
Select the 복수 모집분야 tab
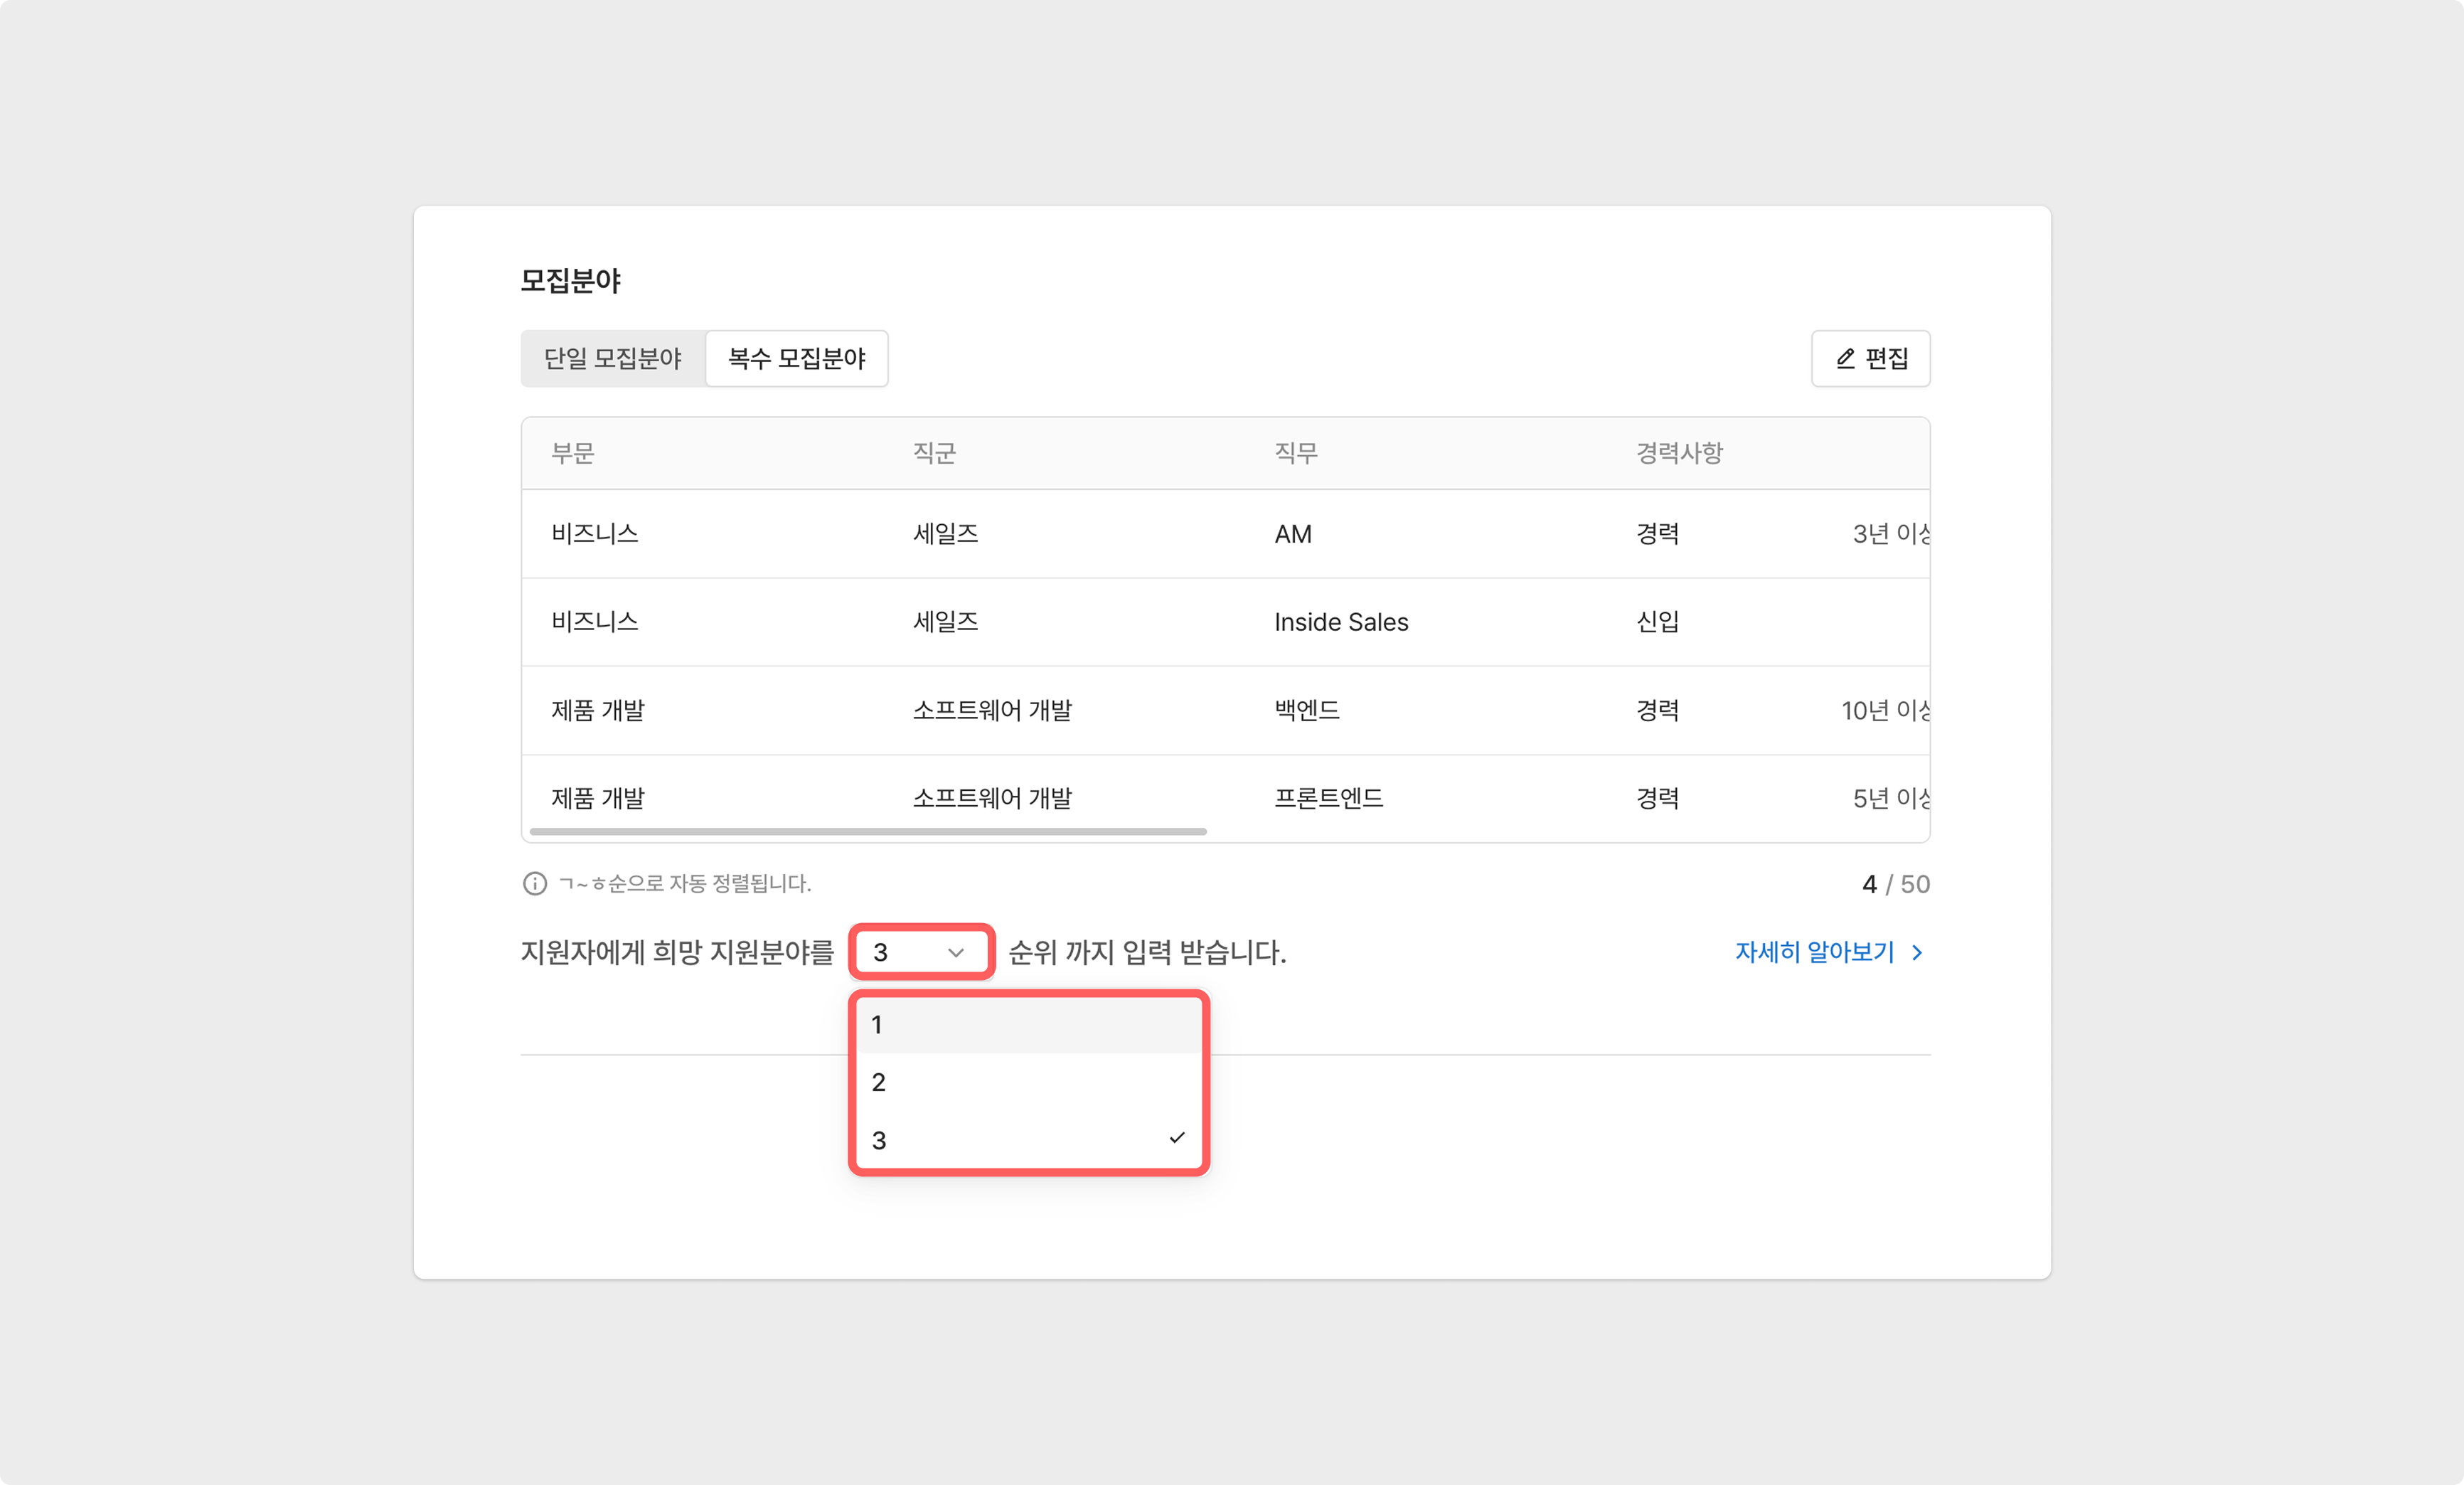click(796, 359)
